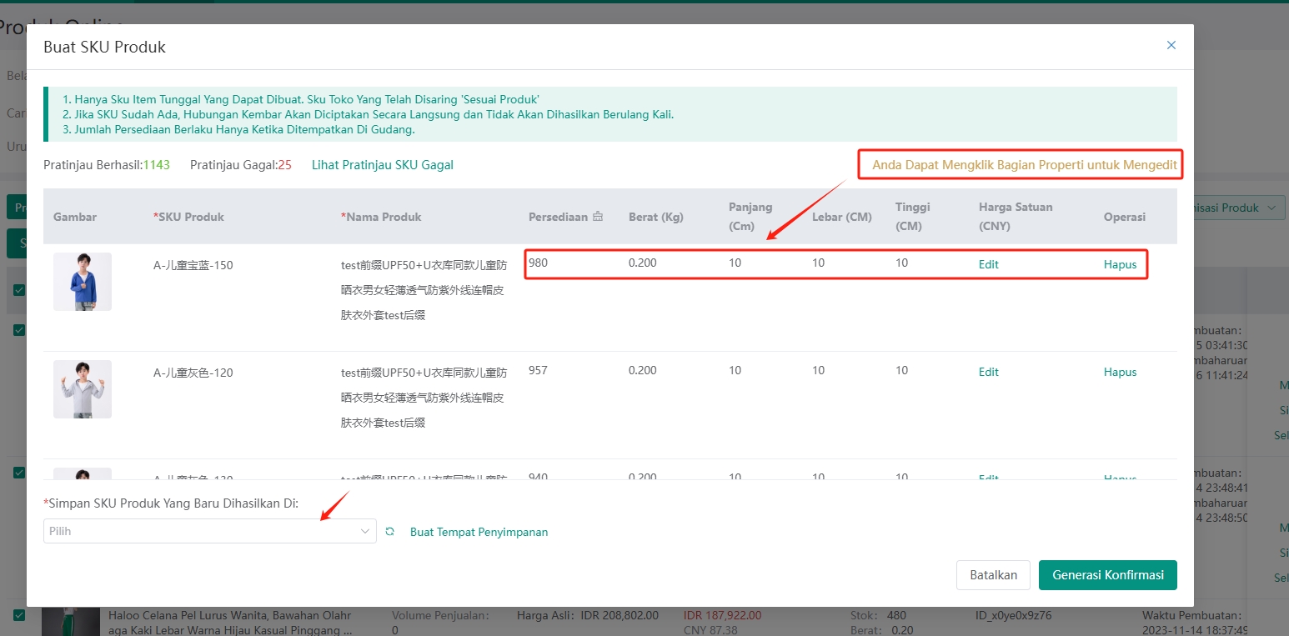Viewport: 1289px width, 636px height.
Task: Click the SKU Produk column header
Action: pos(188,217)
